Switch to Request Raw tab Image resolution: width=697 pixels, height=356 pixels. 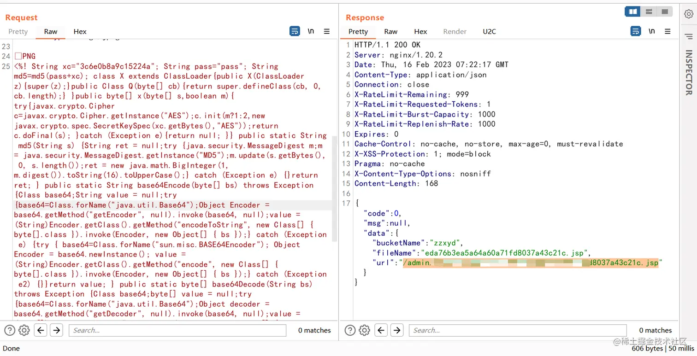point(51,31)
